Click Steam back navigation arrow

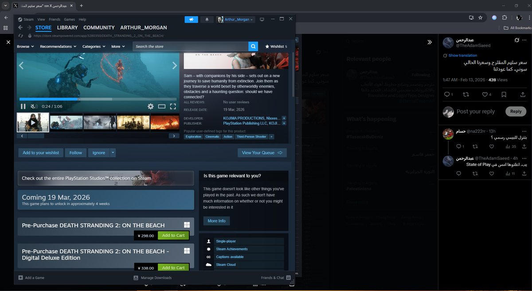[x=20, y=28]
